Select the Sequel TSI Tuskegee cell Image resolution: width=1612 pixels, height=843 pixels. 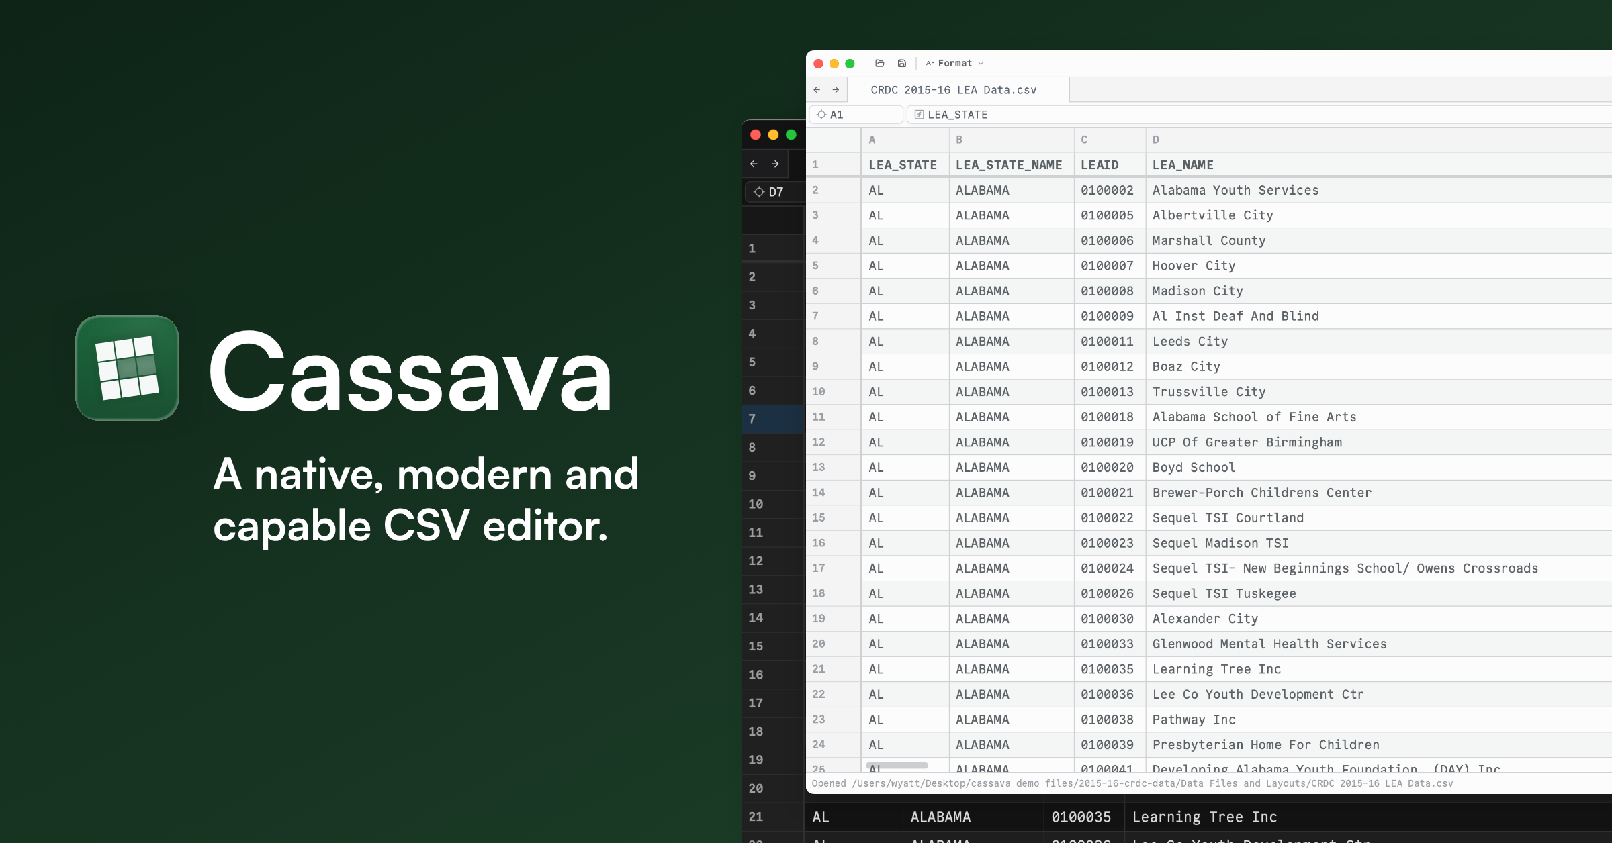coord(1379,593)
